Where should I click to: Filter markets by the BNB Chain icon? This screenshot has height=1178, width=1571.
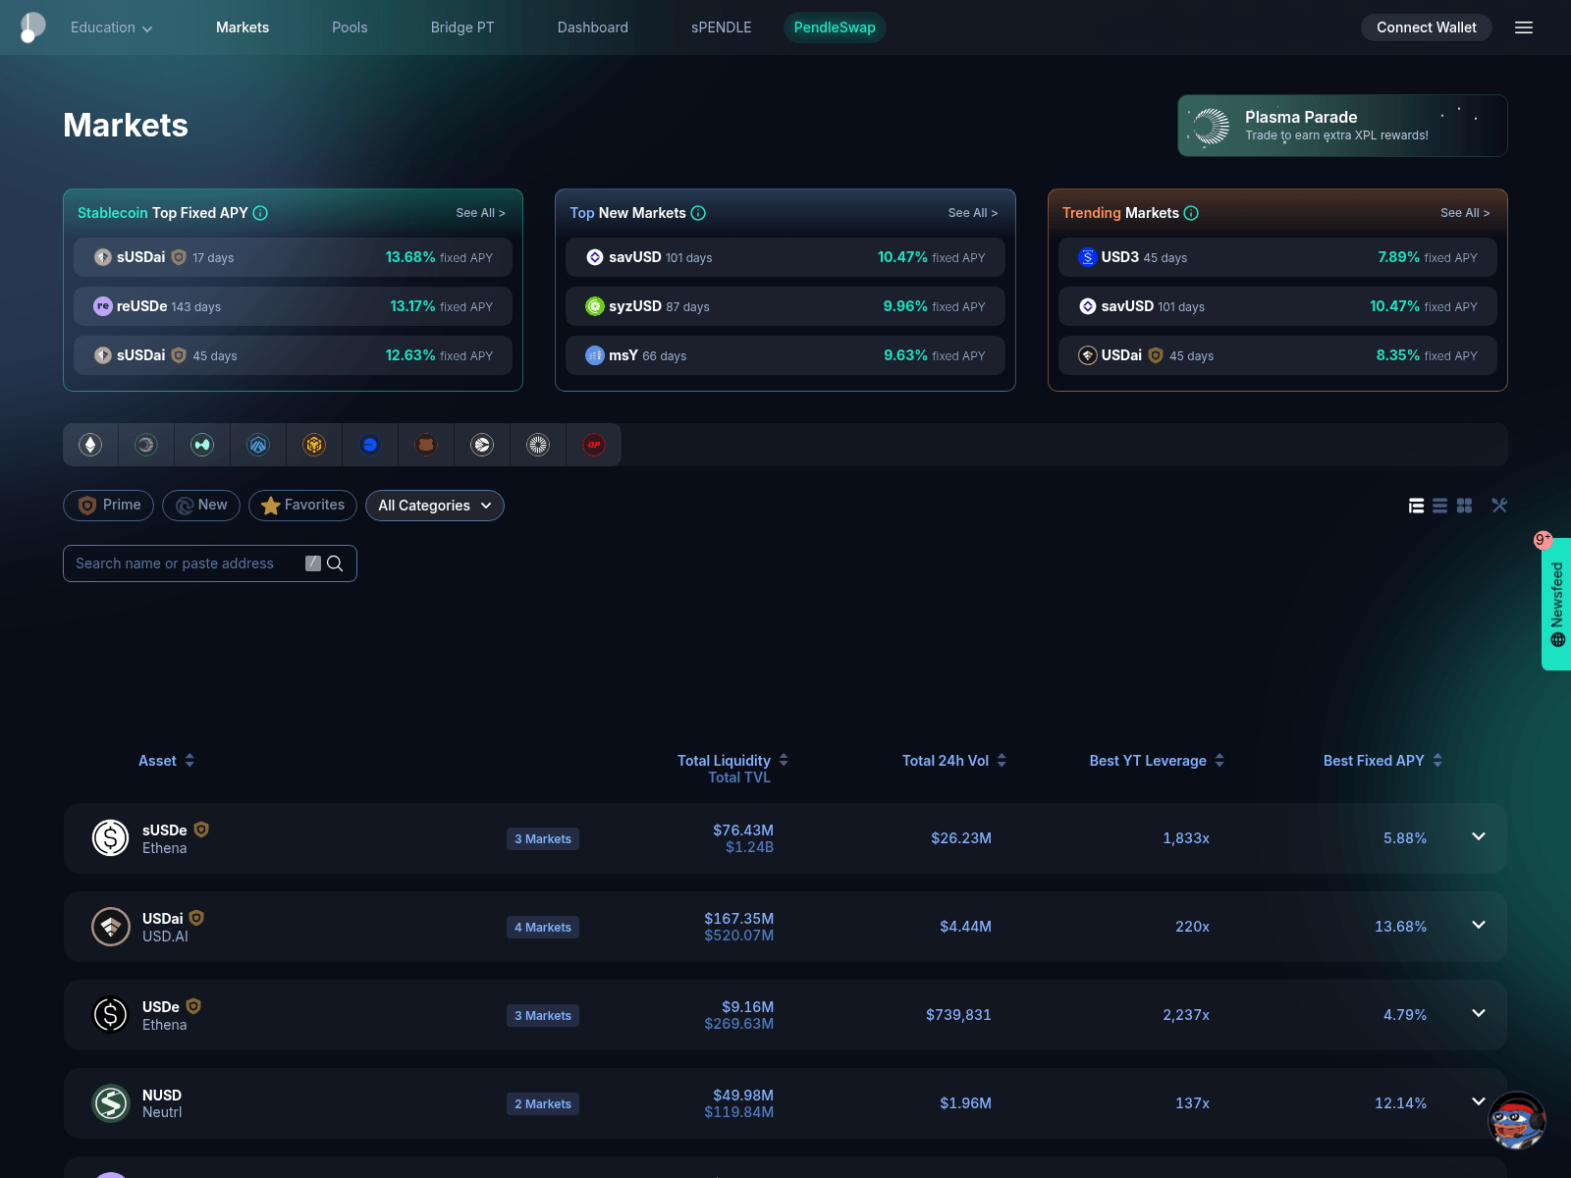coord(313,444)
